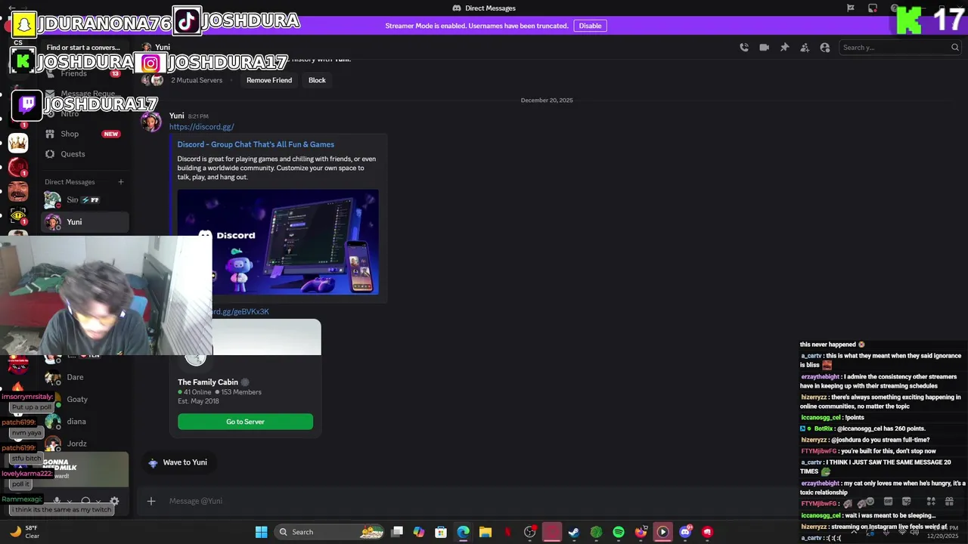Open Sin direct message

click(x=85, y=200)
